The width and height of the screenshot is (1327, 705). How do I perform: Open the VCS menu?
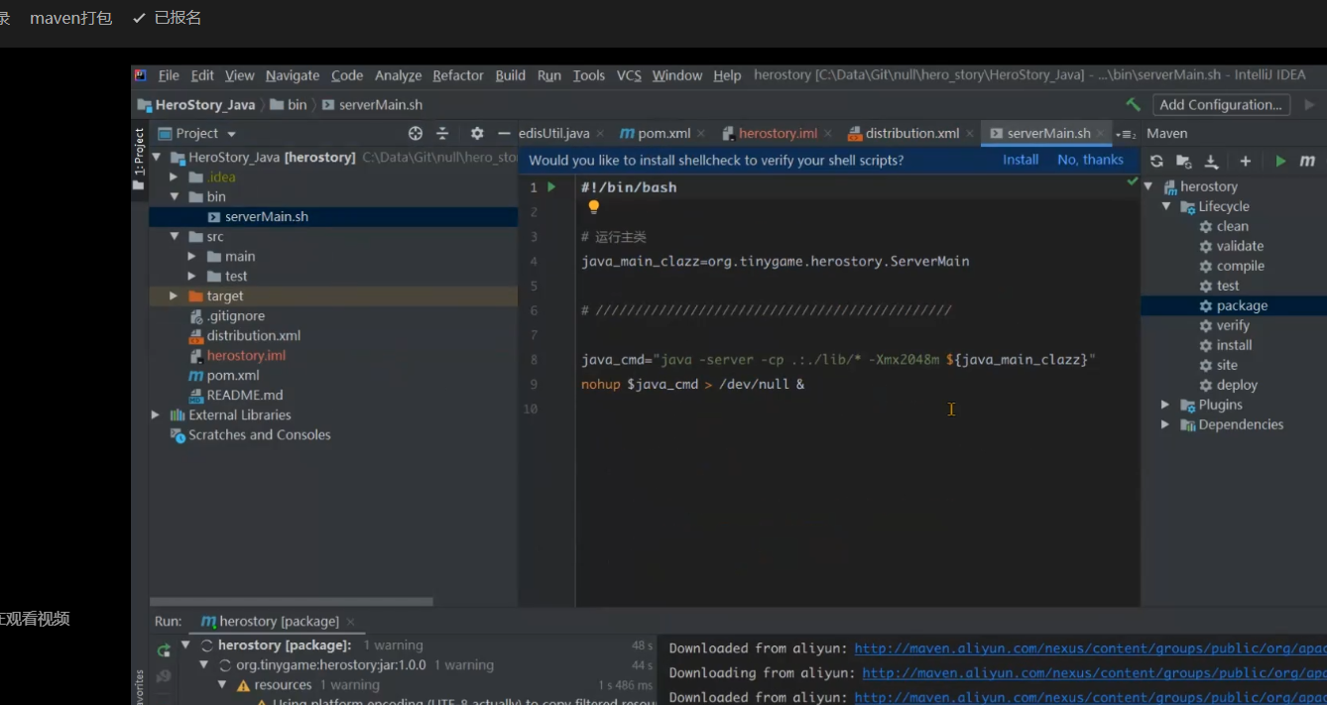[x=629, y=75]
